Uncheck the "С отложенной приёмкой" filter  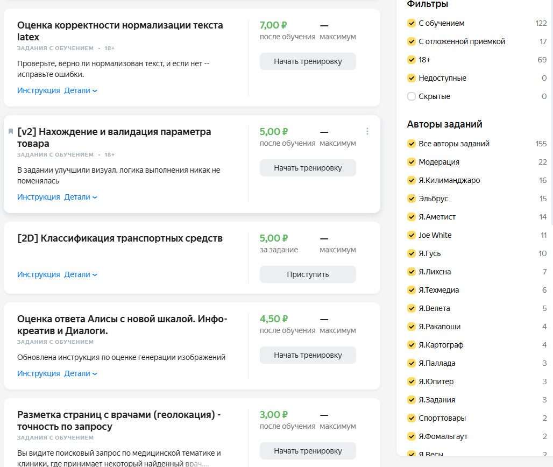click(411, 41)
